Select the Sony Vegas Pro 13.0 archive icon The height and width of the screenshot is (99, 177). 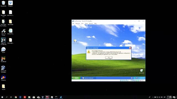[3, 23]
